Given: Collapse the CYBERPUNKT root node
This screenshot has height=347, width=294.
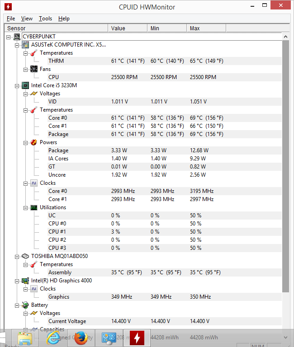Looking at the screenshot, I should point(9,37).
